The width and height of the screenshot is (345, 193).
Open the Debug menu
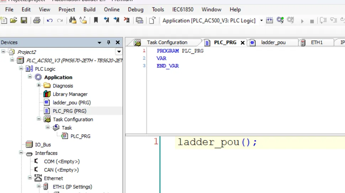pos(136,10)
